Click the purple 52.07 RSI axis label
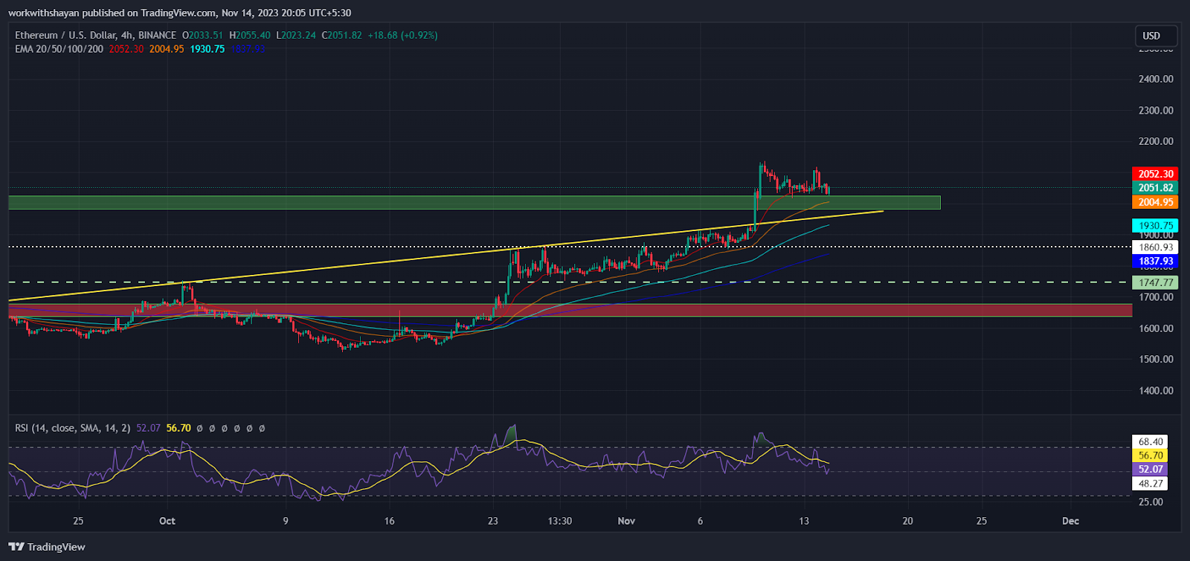Screen dimensions: 1190x561 coord(1150,469)
